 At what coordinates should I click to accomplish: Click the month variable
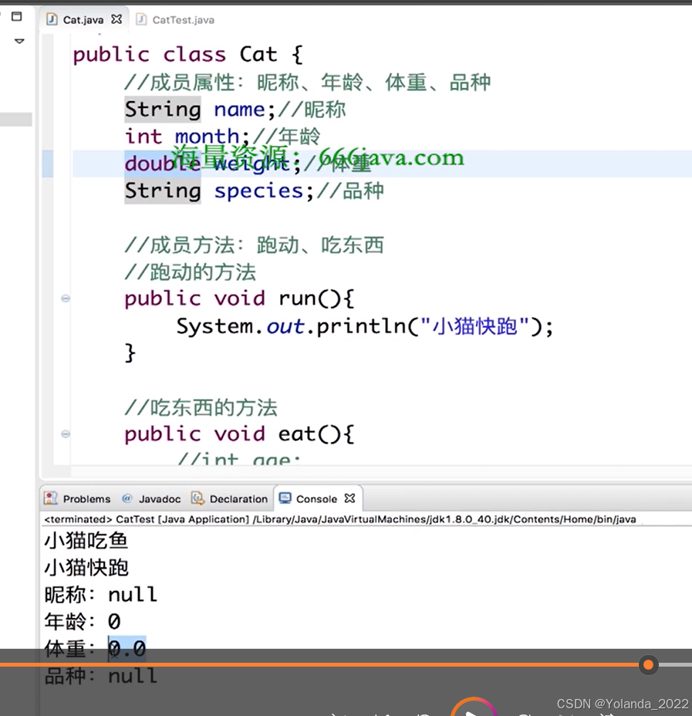[208, 137]
